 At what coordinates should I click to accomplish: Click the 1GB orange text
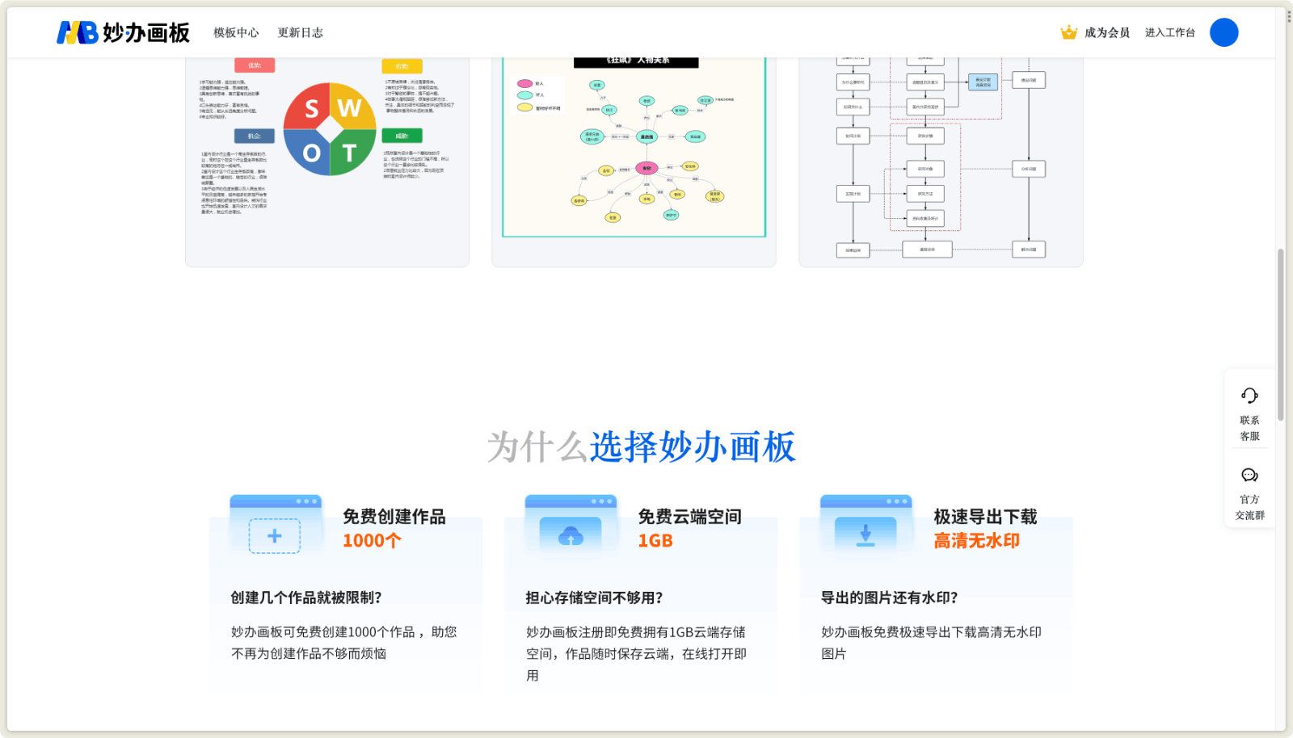[x=655, y=541]
